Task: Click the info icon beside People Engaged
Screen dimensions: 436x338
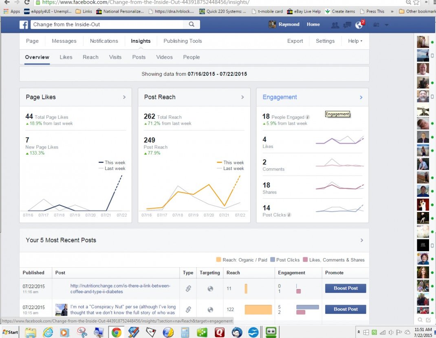Action: 308,117
